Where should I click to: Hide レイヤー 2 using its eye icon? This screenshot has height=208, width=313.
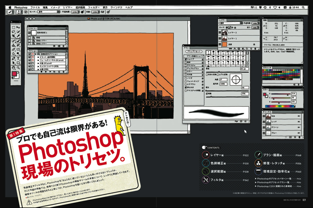[221, 32]
